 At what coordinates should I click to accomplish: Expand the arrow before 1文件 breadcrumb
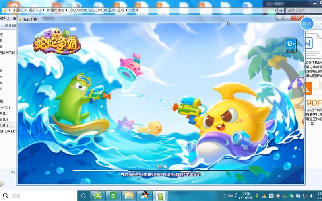(x=127, y=10)
